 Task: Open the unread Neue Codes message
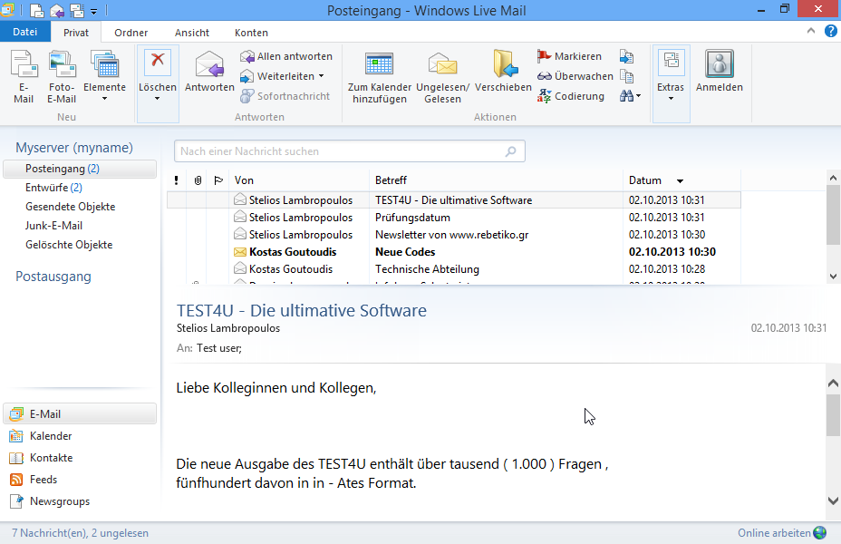(454, 252)
